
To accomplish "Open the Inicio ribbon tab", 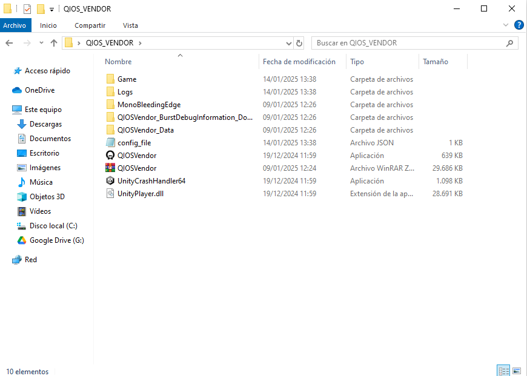I will tap(48, 25).
